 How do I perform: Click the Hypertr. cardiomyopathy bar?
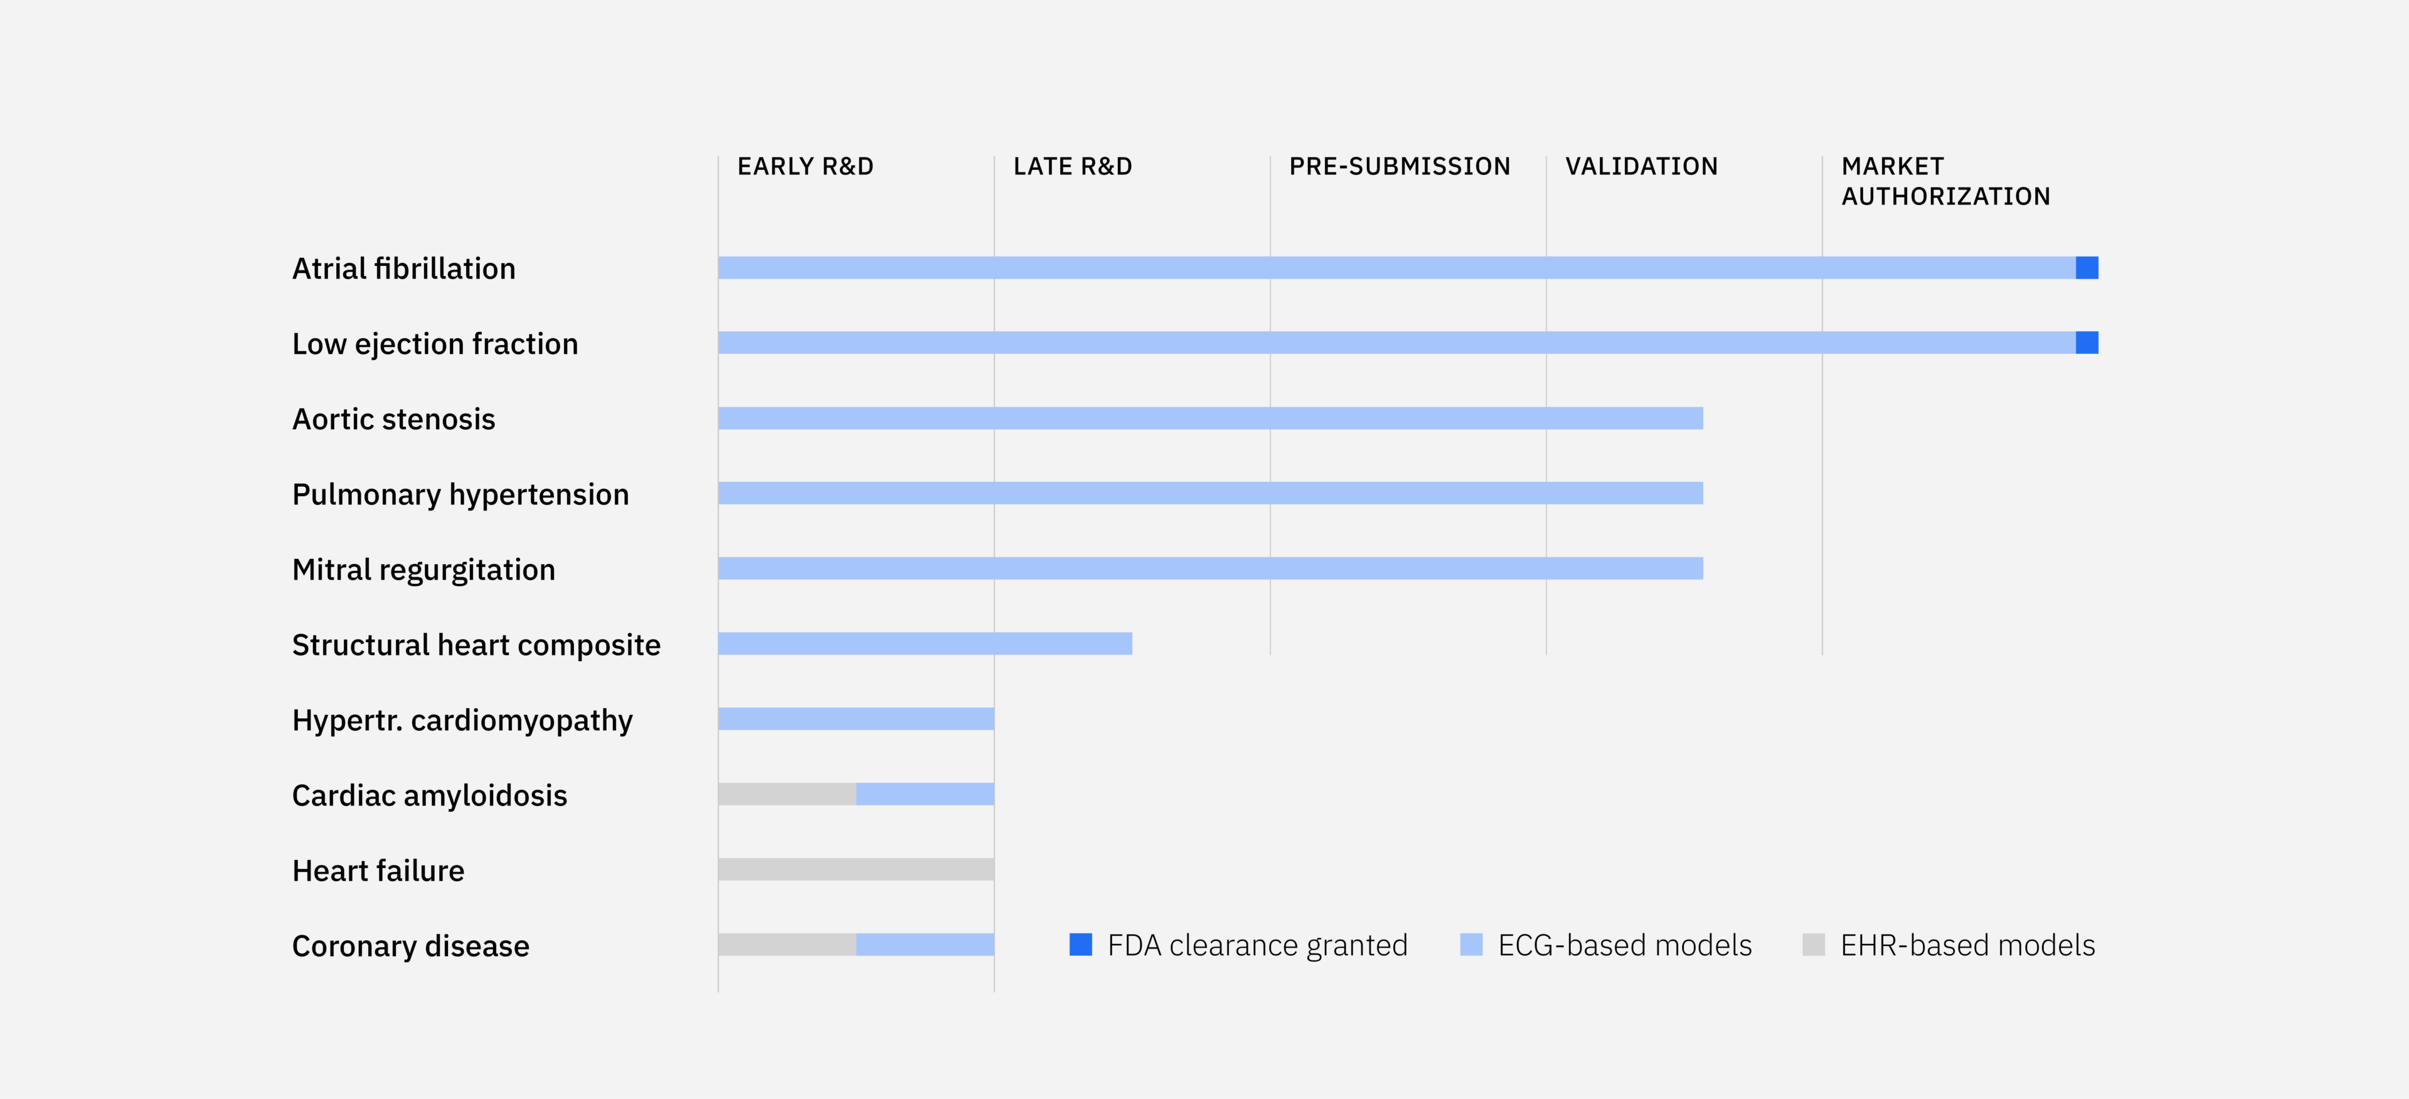[856, 719]
